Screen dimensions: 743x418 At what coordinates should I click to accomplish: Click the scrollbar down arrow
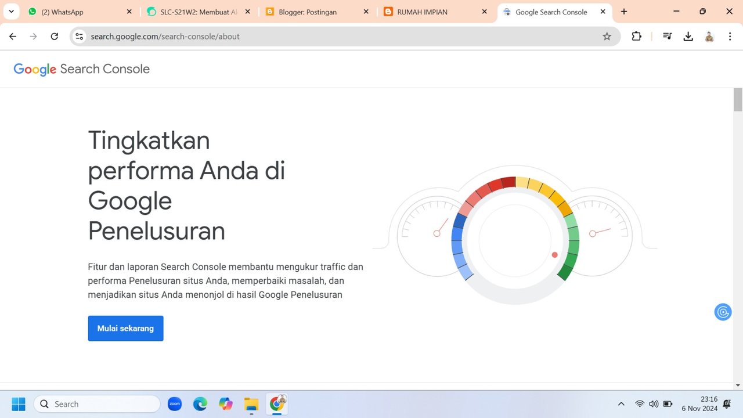738,384
